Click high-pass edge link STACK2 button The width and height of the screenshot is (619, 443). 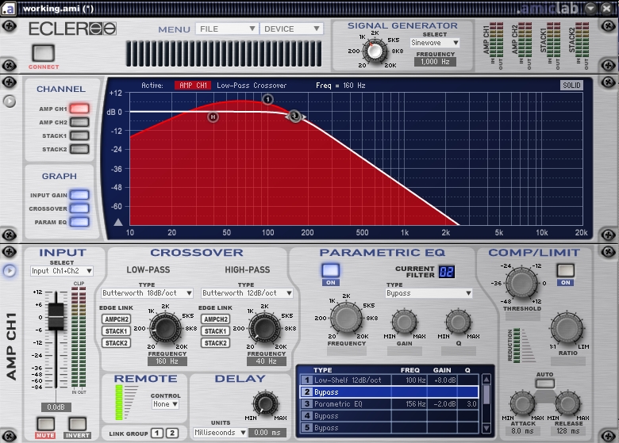(x=216, y=343)
